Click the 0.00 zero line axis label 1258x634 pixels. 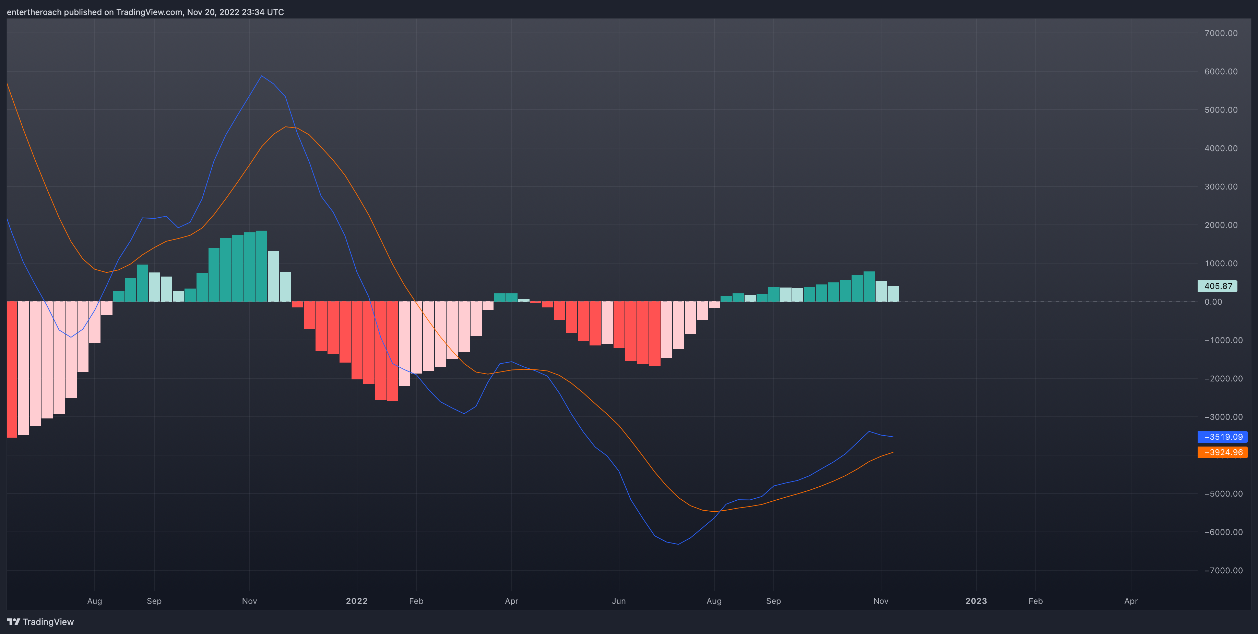(1213, 302)
